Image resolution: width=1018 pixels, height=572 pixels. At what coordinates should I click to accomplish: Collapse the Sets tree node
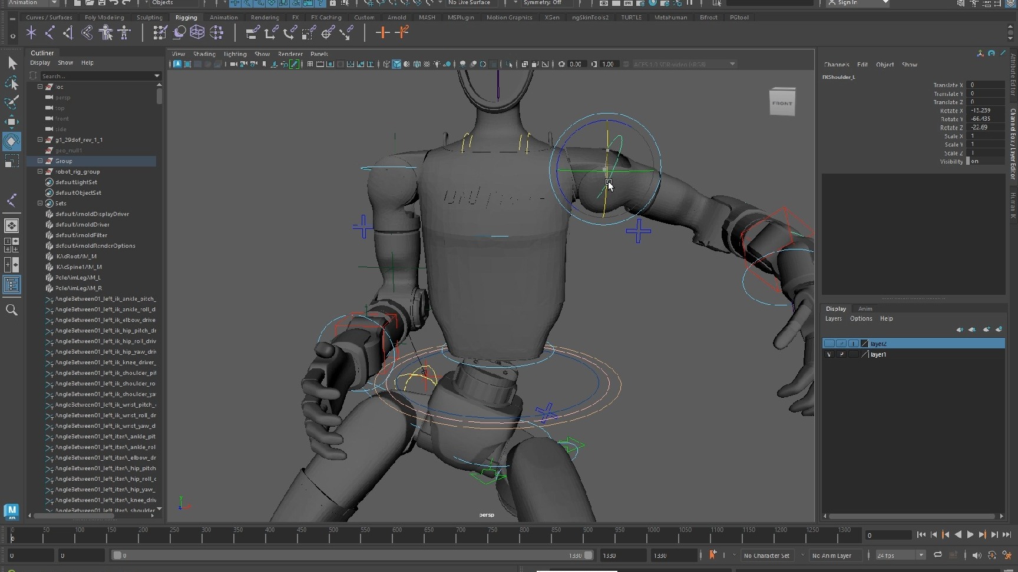tap(40, 204)
